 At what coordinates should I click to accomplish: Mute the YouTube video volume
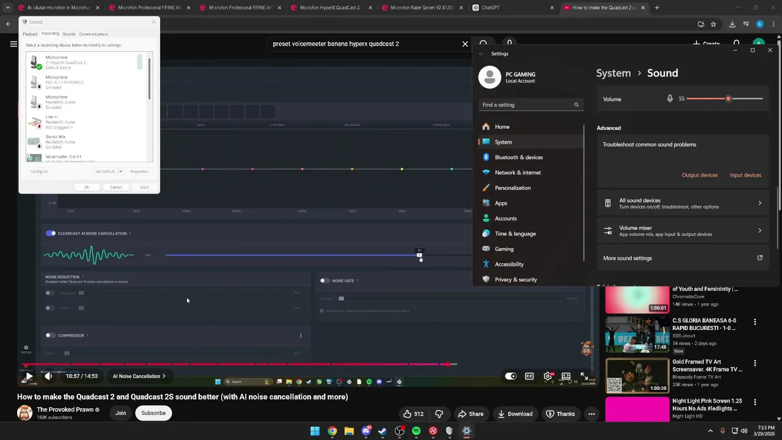click(48, 376)
